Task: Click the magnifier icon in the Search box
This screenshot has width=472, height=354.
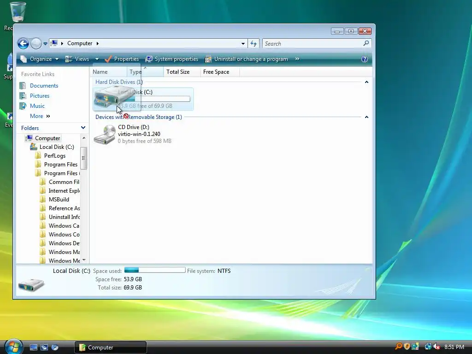Action: click(x=366, y=43)
